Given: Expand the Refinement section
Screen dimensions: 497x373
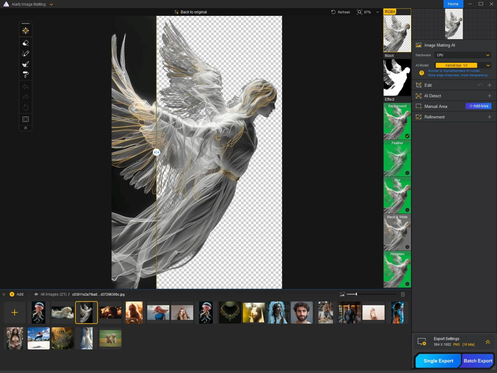Looking at the screenshot, I should pyautogui.click(x=489, y=117).
